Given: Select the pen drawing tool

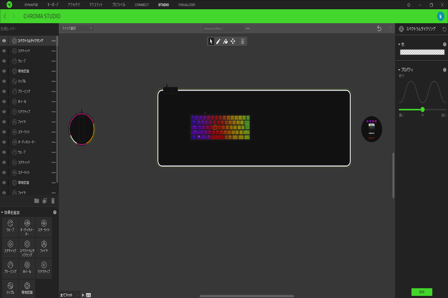Looking at the screenshot, I should click(218, 41).
